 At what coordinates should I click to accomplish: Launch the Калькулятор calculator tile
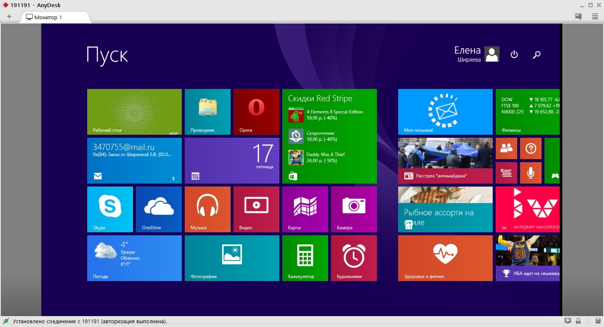tap(305, 258)
